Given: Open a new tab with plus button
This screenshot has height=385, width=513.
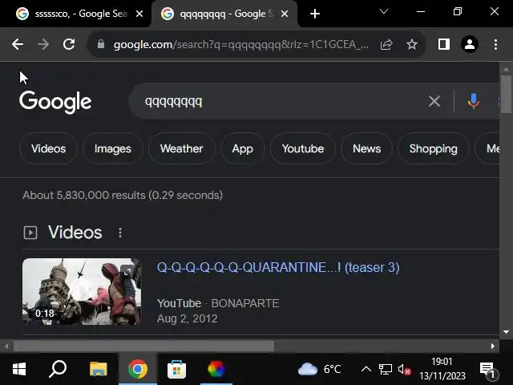Looking at the screenshot, I should [x=315, y=14].
